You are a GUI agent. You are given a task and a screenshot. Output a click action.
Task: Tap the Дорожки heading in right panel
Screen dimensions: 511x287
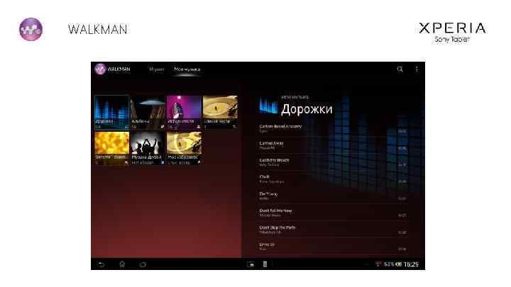[307, 109]
